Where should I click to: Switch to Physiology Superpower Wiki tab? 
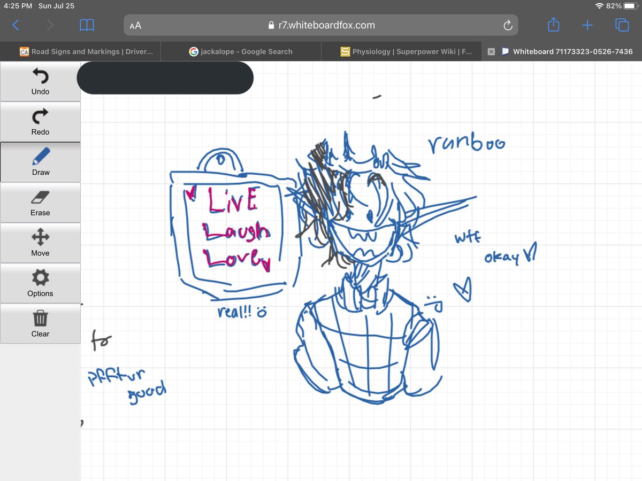pyautogui.click(x=401, y=52)
